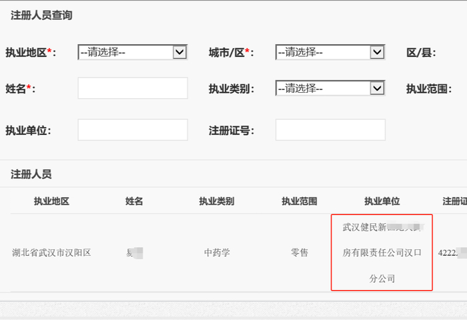The image size is (467, 320).
Task: Click the 执业单位 input field
Action: (133, 130)
